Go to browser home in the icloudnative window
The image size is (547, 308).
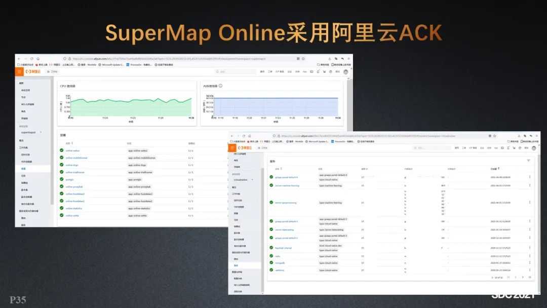249,136
